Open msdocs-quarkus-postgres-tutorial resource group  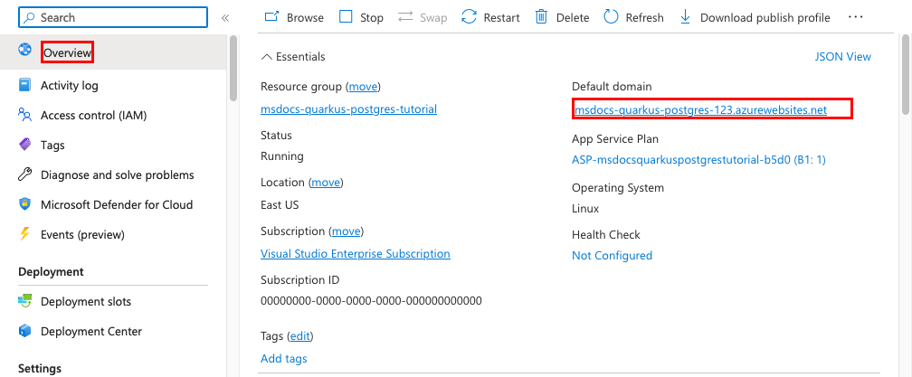click(349, 108)
